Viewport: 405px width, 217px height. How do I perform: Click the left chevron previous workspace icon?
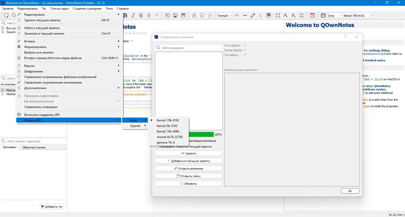(x=260, y=15)
